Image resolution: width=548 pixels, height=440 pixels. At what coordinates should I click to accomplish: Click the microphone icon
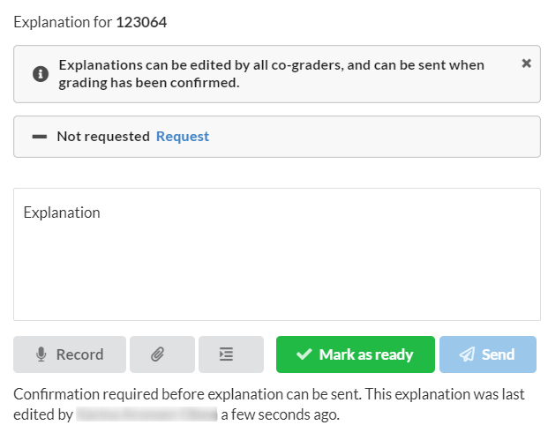point(41,354)
